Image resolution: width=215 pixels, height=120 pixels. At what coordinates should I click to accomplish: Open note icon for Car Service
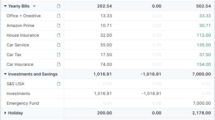[x=59, y=45]
